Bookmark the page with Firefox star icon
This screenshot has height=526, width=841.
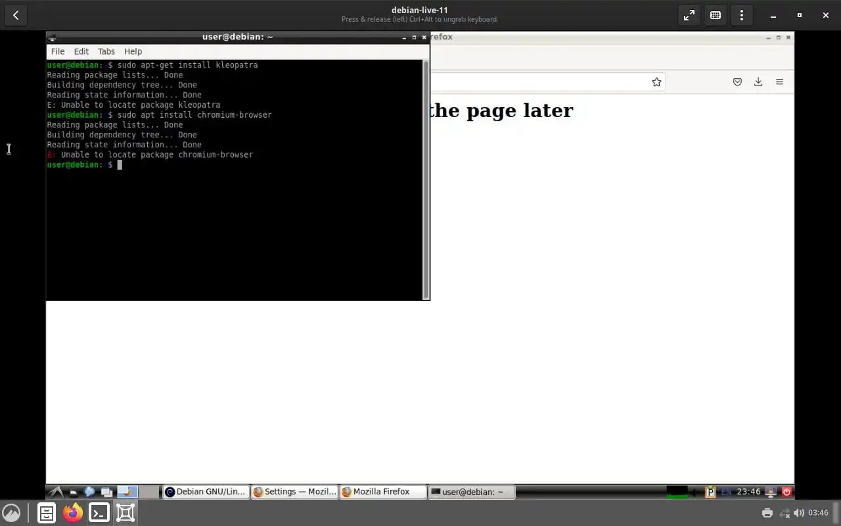tap(656, 82)
